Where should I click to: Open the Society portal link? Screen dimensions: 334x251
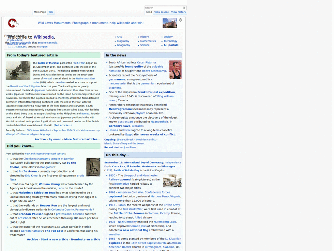pyautogui.click(x=168, y=37)
